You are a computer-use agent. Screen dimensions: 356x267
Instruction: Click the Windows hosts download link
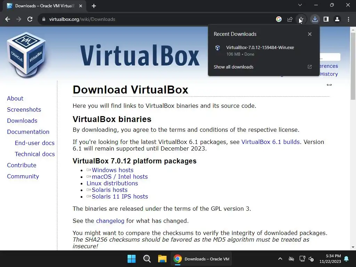click(x=112, y=170)
